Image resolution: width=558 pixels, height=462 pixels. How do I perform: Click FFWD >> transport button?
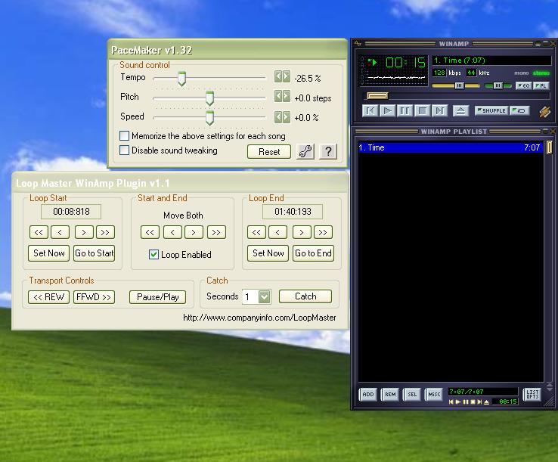pos(94,297)
